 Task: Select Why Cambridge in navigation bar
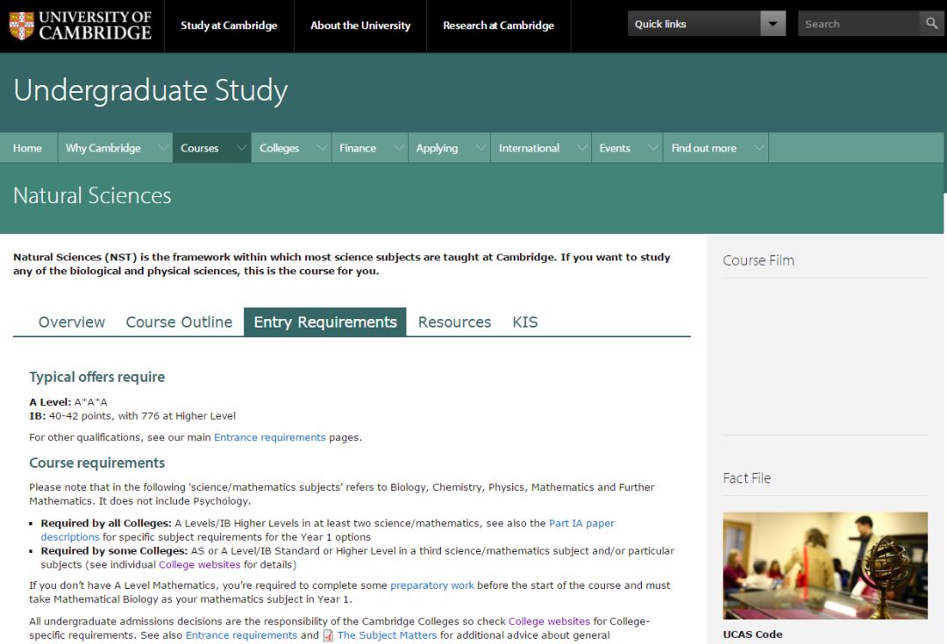pyautogui.click(x=103, y=148)
